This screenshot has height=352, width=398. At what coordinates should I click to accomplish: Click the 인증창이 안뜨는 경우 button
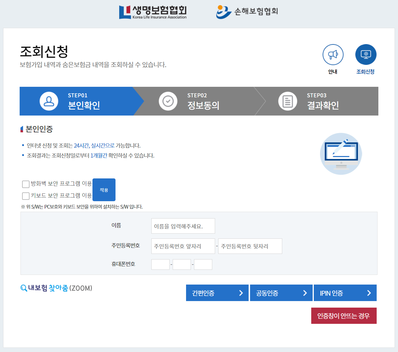click(x=344, y=316)
